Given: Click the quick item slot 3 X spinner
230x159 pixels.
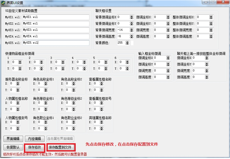Looking at the screenshot, I should pos(63,62).
